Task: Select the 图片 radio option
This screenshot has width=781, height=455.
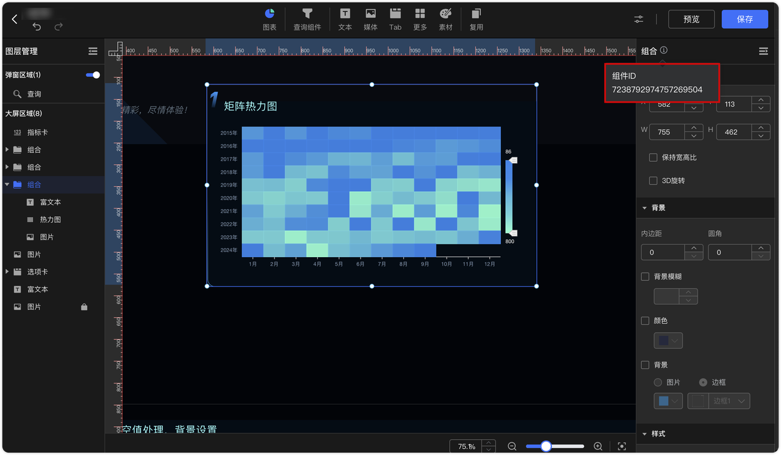Action: pos(658,382)
